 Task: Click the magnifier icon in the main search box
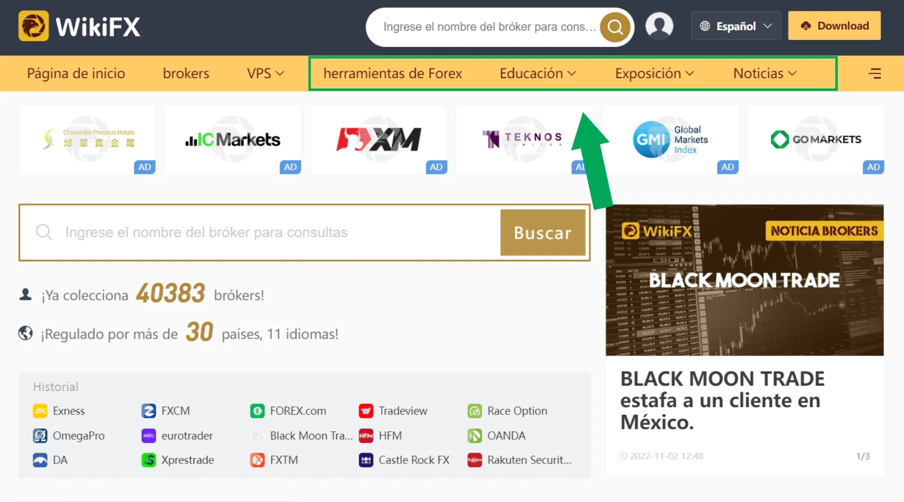coord(44,232)
